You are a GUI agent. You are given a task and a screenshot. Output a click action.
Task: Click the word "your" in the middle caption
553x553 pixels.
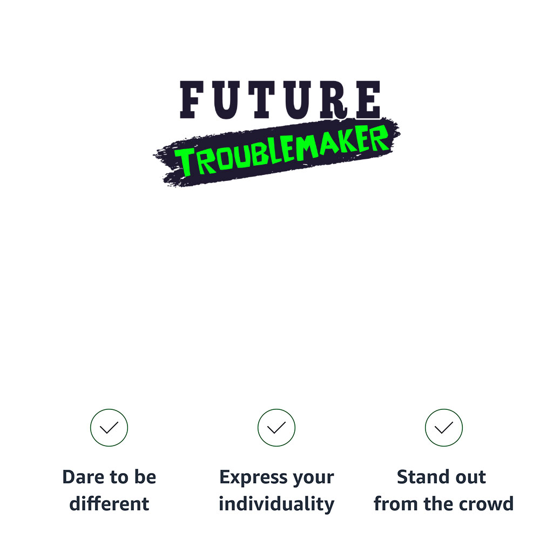(314, 477)
